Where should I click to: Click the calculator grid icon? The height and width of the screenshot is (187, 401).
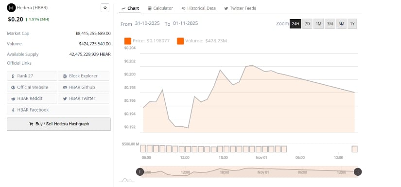[150, 8]
